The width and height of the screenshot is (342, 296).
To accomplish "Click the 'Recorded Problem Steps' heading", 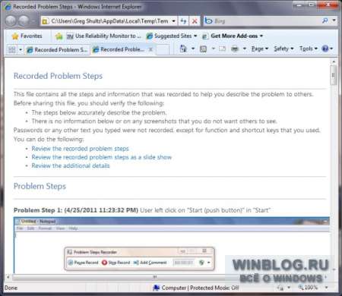I will pos(58,76).
